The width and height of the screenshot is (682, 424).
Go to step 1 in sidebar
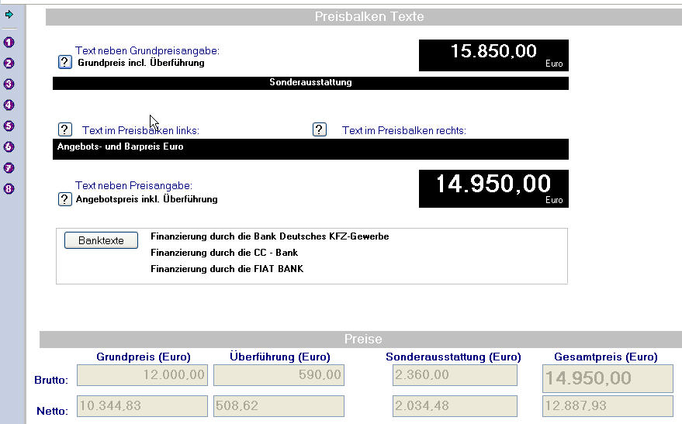tap(9, 42)
